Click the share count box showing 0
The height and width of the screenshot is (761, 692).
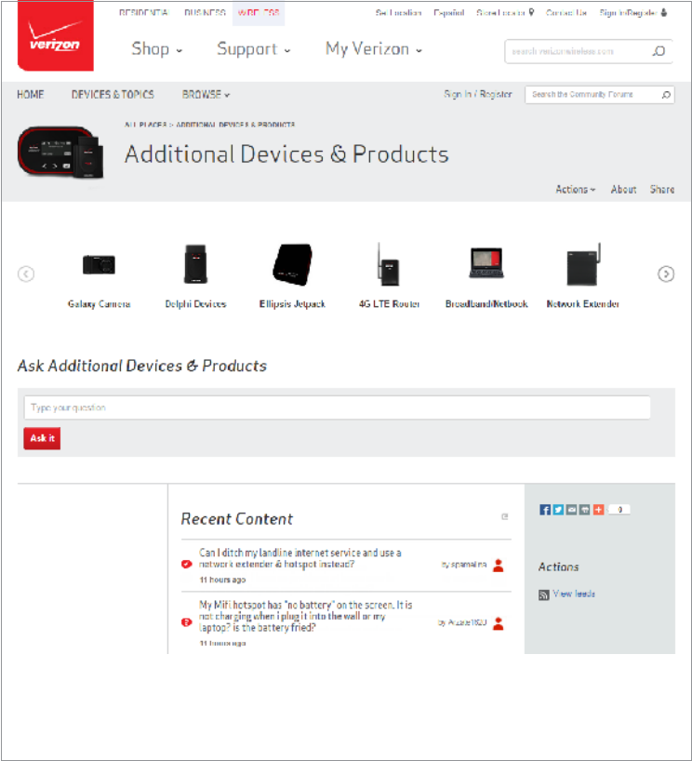(x=619, y=510)
